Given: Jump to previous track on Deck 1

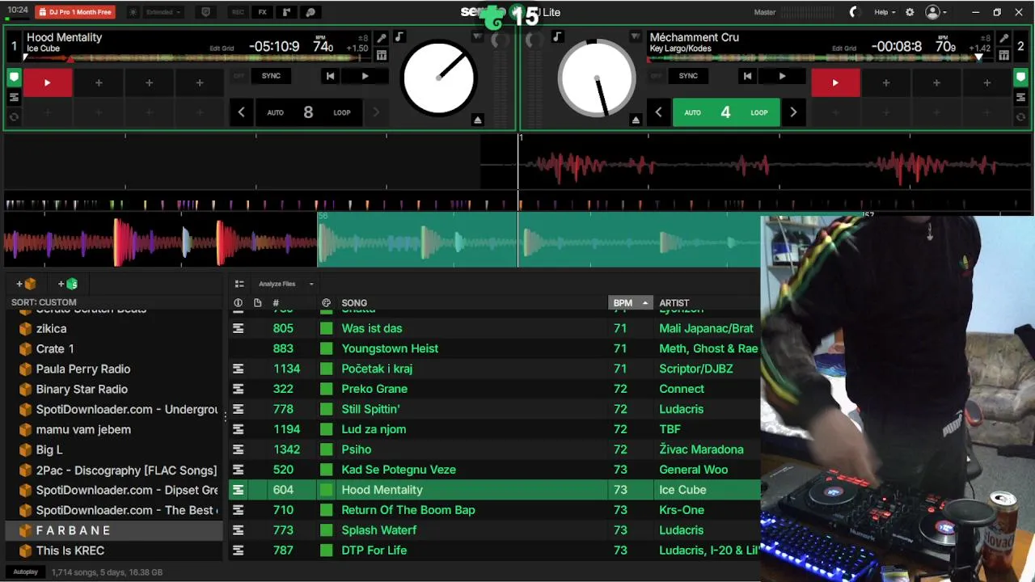Looking at the screenshot, I should pos(330,76).
